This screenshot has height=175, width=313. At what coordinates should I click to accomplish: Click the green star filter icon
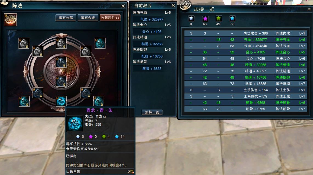219,19
